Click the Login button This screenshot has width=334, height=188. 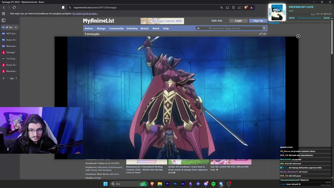[238, 21]
